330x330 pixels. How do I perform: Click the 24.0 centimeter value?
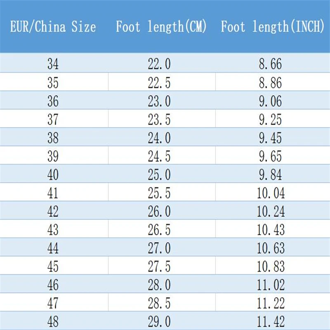(x=159, y=138)
